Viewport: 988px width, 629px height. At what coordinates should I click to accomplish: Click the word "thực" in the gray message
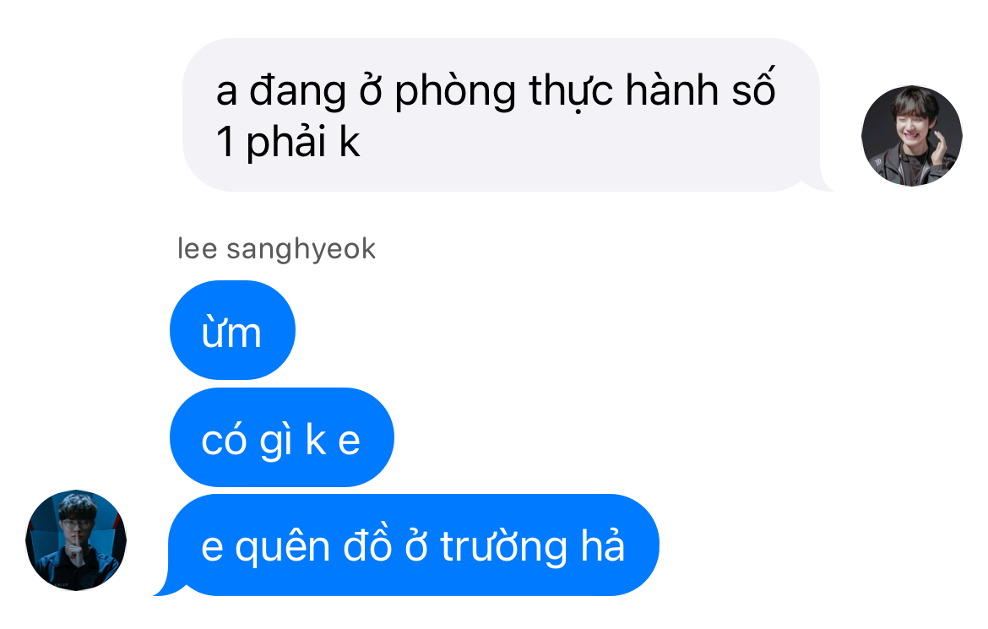[x=570, y=93]
